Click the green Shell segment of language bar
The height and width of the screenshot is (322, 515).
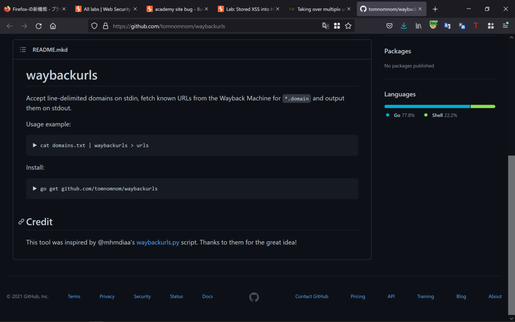[483, 106]
